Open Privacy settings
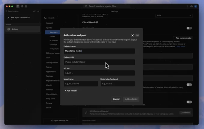Screen dimensions: 204x129 49,103
